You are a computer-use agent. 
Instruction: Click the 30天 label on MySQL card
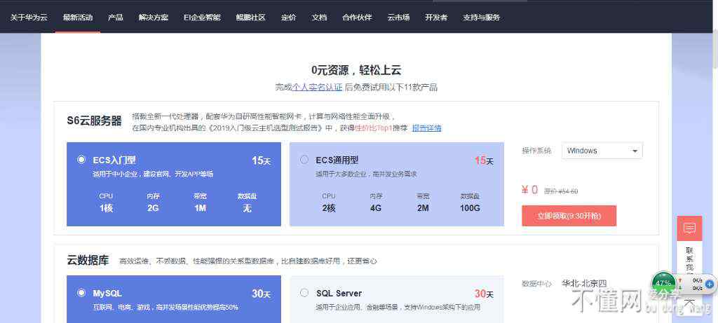tap(261, 294)
